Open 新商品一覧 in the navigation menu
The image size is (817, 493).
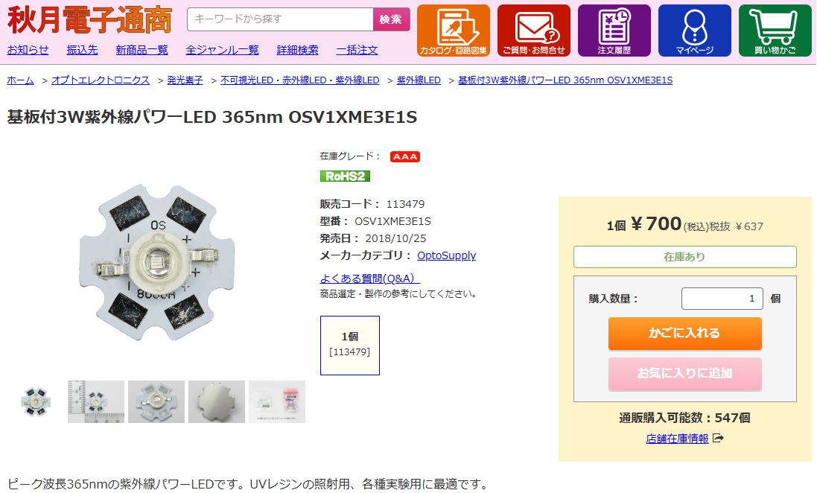pos(142,50)
